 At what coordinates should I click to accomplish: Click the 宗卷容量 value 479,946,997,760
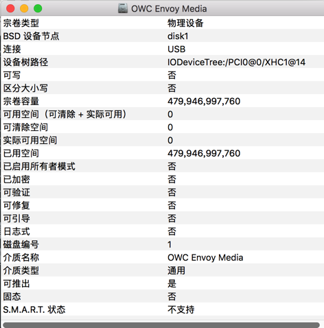[204, 102]
